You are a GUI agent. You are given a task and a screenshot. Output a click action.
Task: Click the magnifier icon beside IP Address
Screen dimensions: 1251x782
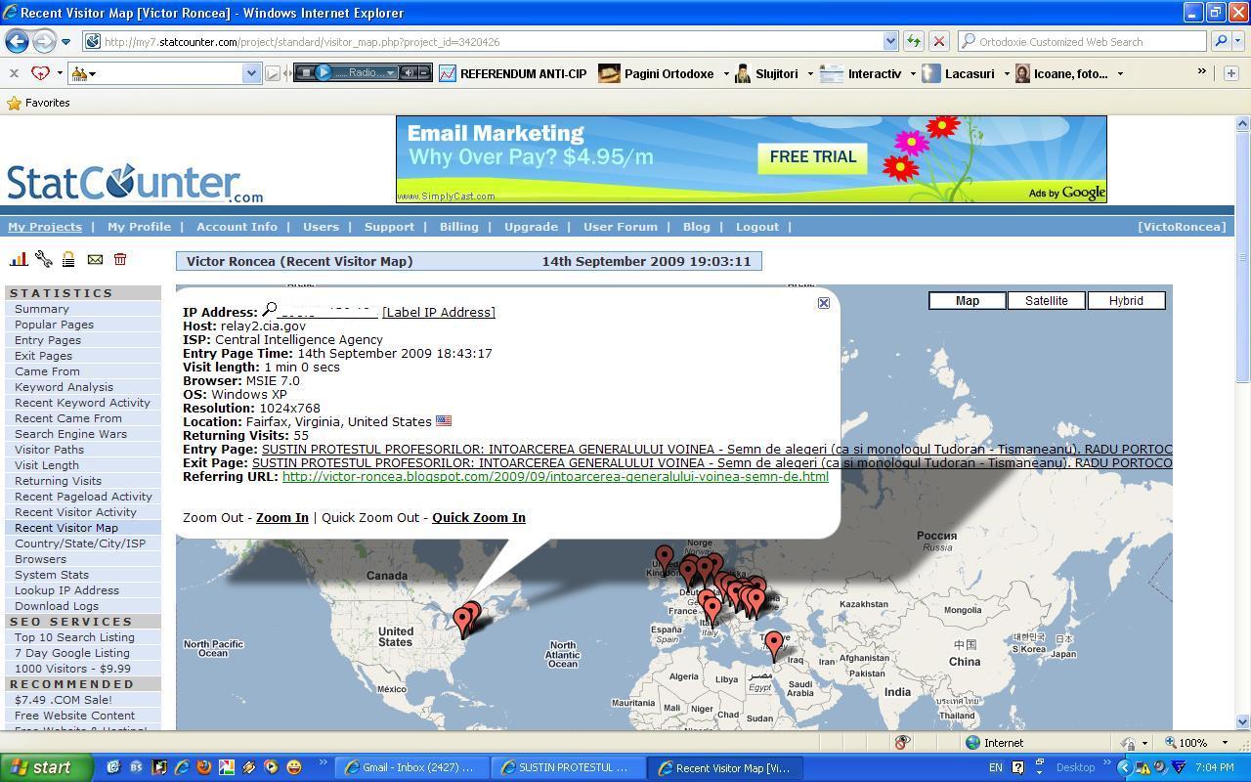point(270,310)
